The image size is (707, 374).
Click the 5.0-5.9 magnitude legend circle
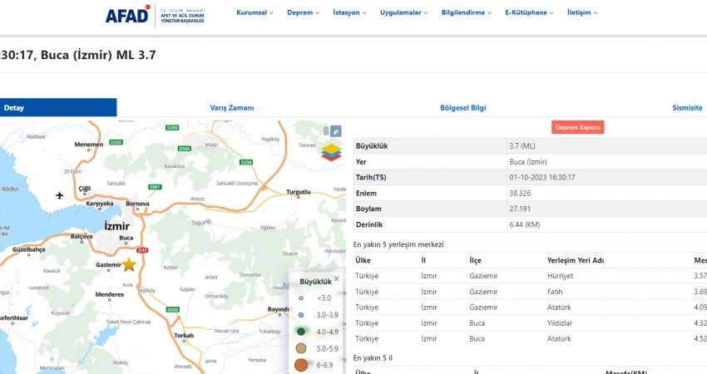pos(301,348)
